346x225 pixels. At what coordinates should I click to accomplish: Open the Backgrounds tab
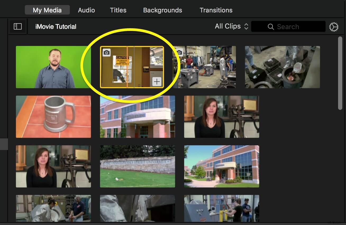click(162, 10)
